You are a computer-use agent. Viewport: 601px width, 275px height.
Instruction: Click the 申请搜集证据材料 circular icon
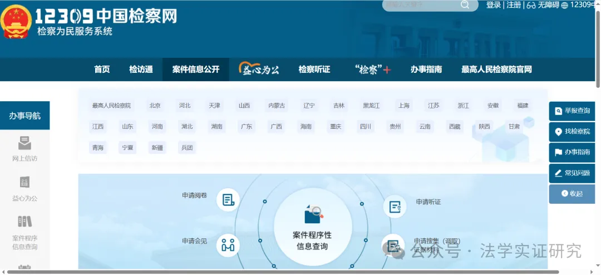[393, 246]
